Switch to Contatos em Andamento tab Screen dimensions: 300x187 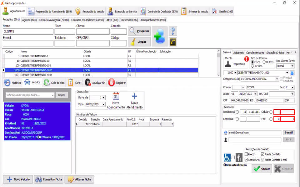(87, 20)
